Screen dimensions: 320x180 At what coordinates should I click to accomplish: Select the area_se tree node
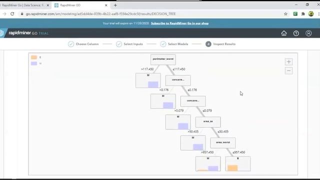coord(208,122)
